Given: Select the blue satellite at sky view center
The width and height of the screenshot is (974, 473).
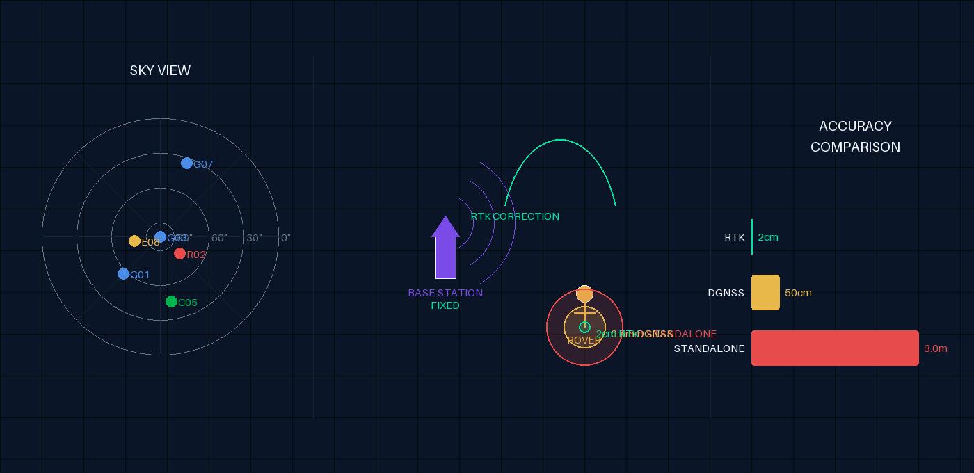Looking at the screenshot, I should (x=161, y=236).
